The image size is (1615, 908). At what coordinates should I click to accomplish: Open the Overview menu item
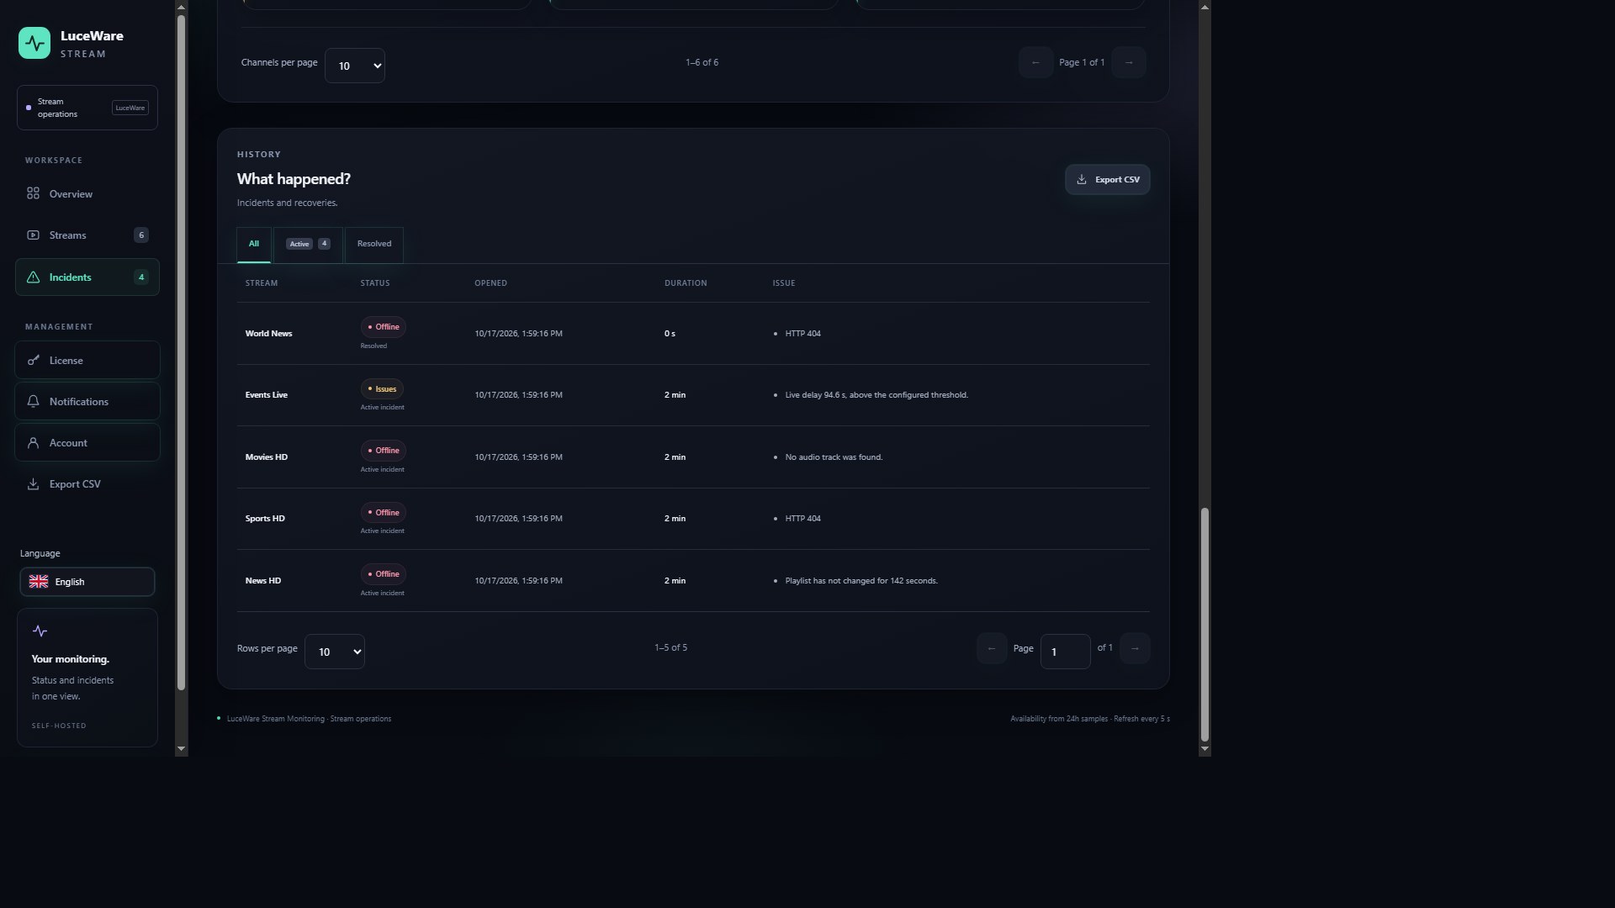click(x=87, y=194)
